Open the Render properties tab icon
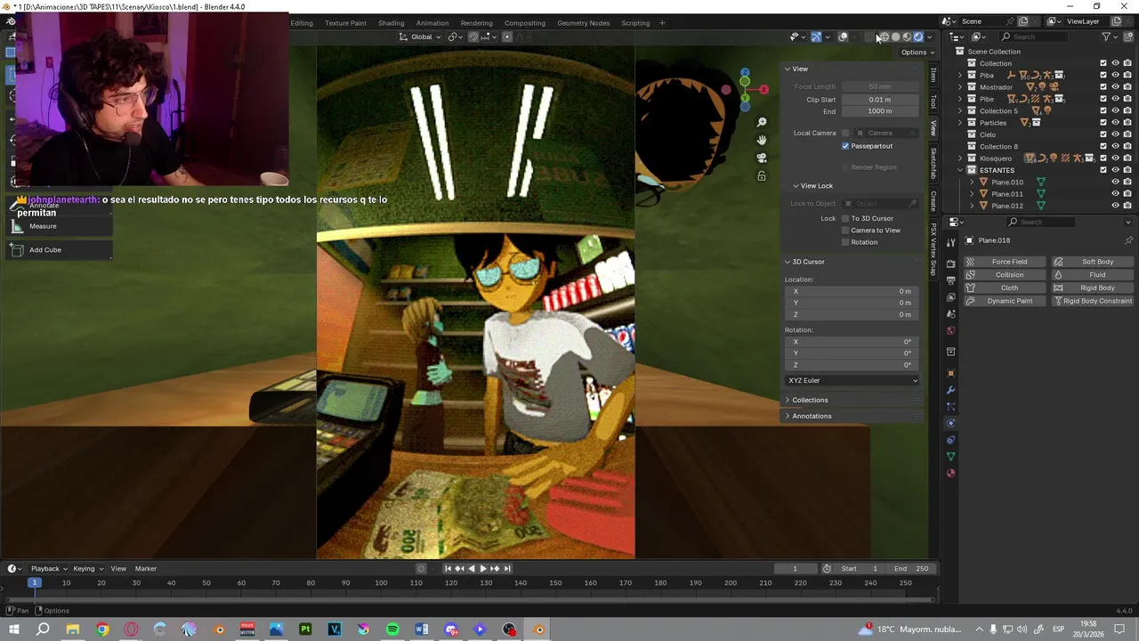This screenshot has width=1139, height=641. coord(950,264)
